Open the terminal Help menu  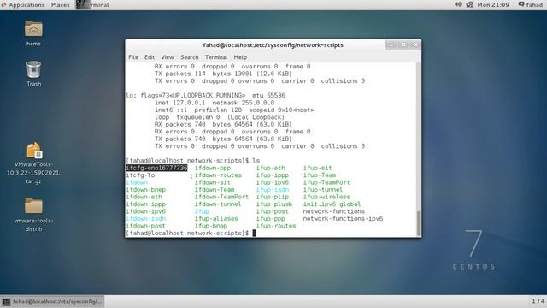click(240, 57)
